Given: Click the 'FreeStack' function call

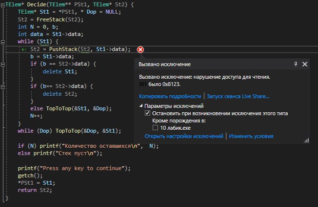Looking at the screenshot, I should pyautogui.click(x=51, y=19).
